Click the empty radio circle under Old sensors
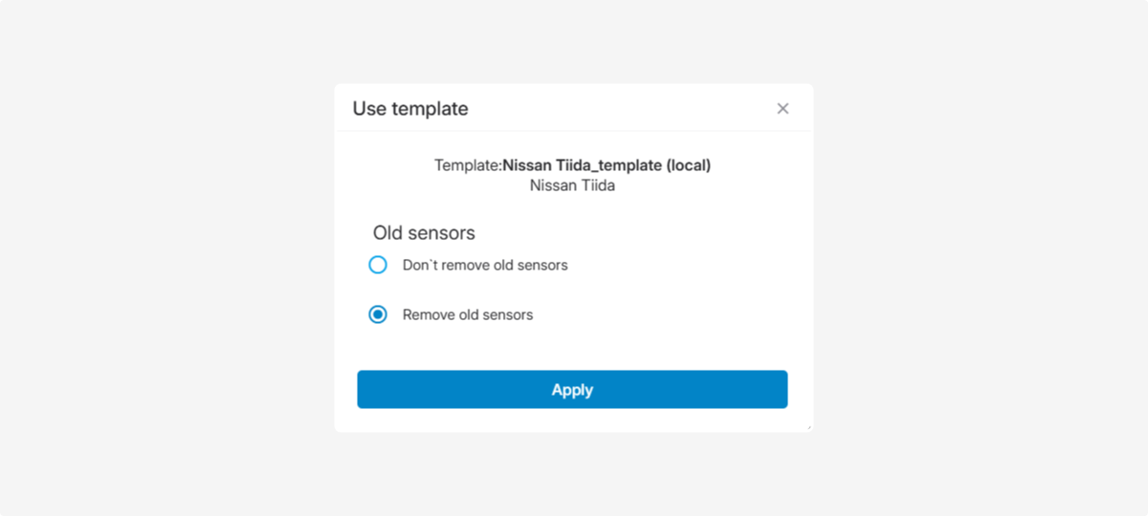Screen dimensions: 1148x516 [378, 265]
